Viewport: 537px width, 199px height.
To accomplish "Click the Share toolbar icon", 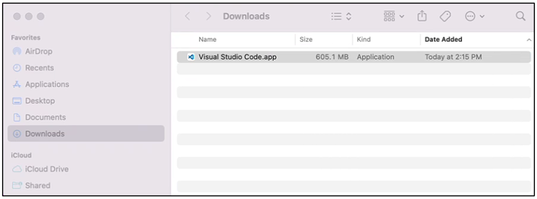I will coord(422,16).
